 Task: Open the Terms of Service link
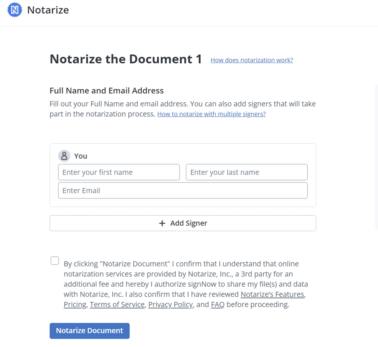117,304
